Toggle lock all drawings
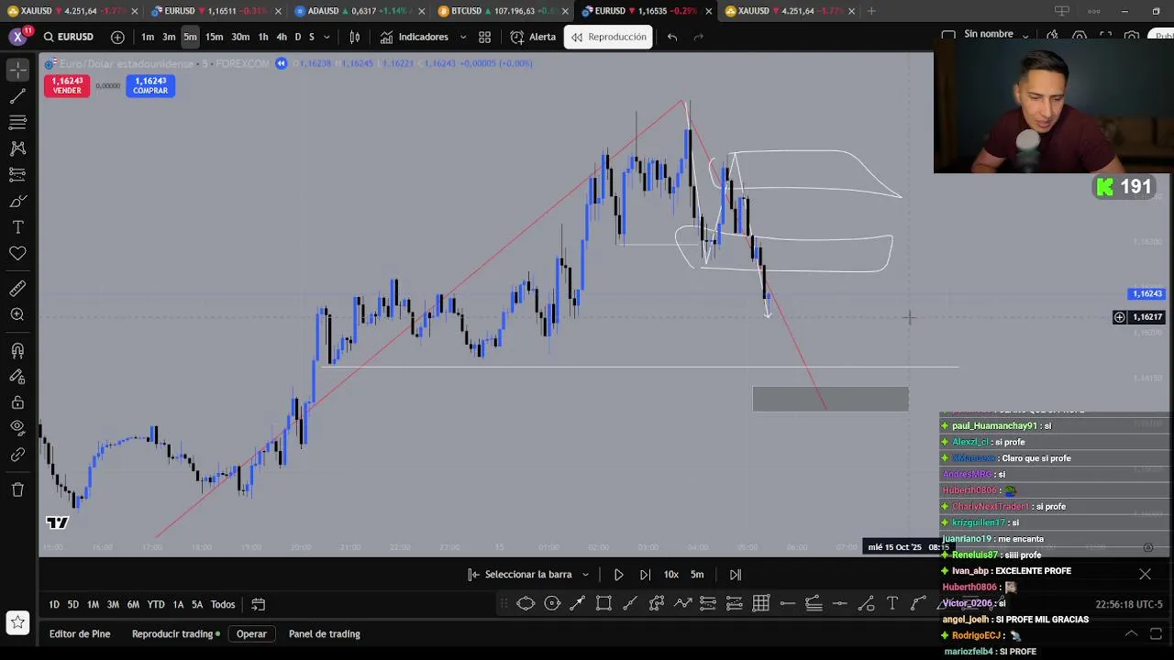This screenshot has width=1174, height=660. (x=17, y=402)
